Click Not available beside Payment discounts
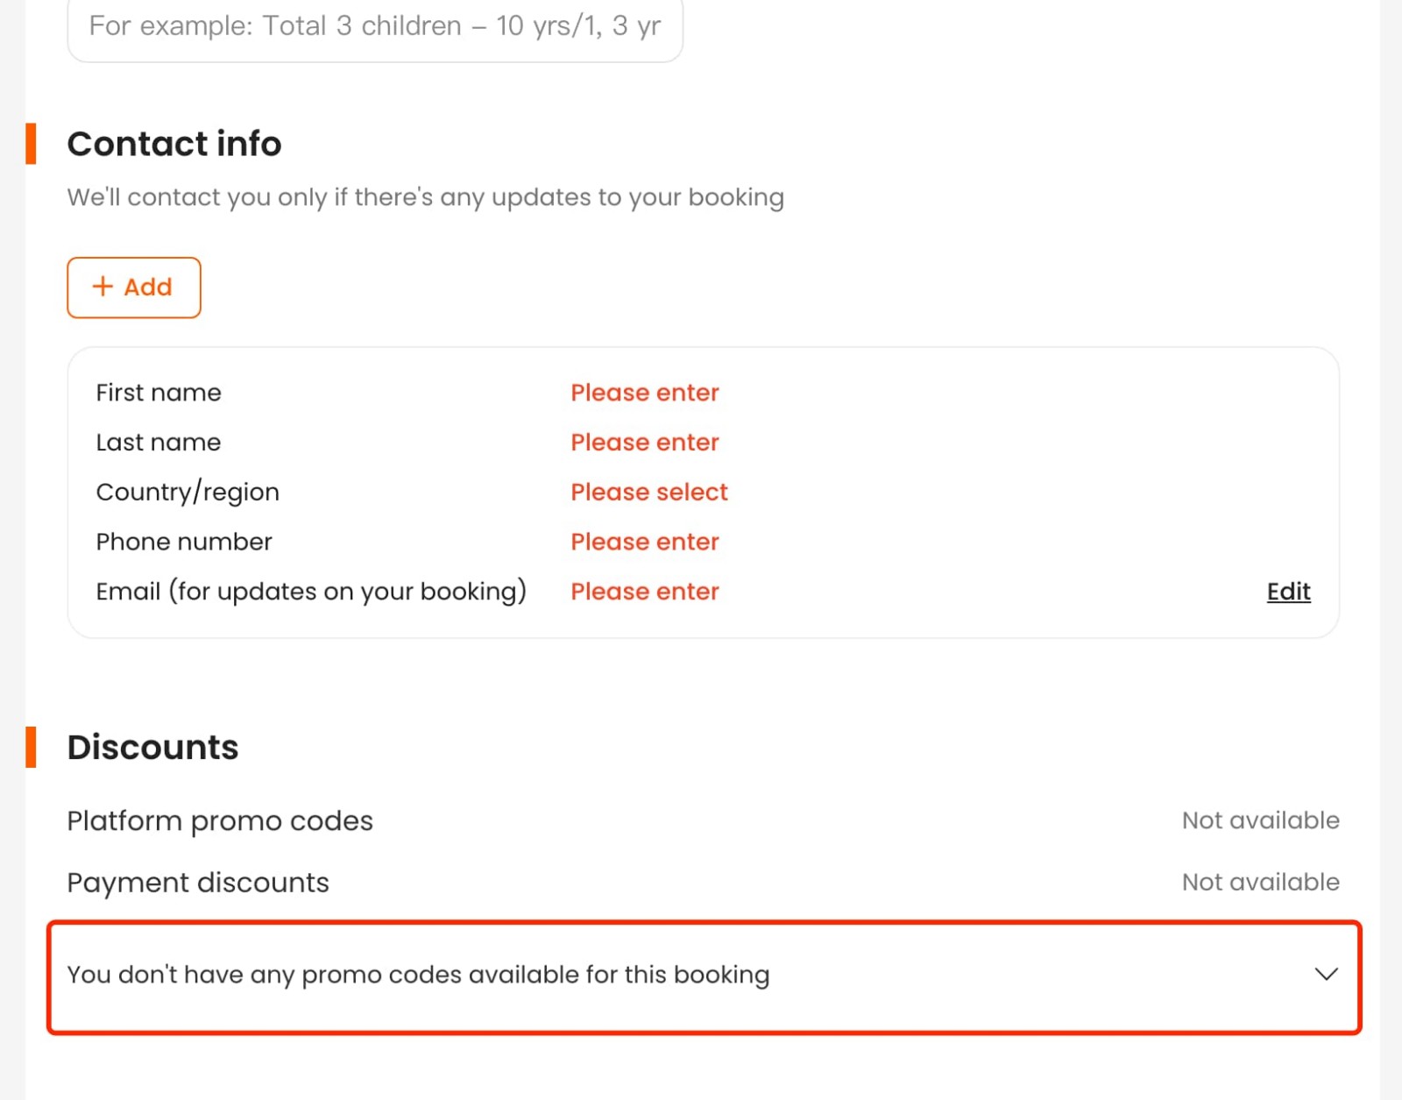 point(1260,883)
